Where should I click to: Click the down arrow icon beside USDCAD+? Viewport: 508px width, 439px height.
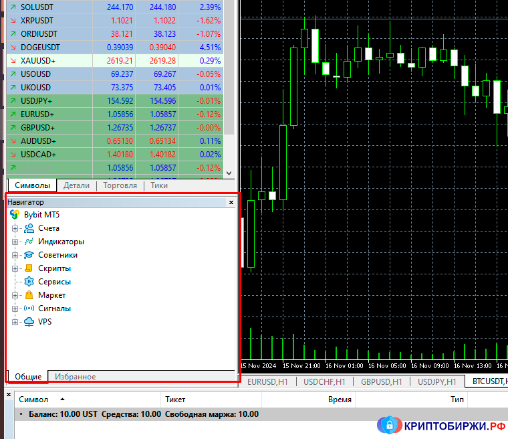tap(13, 155)
